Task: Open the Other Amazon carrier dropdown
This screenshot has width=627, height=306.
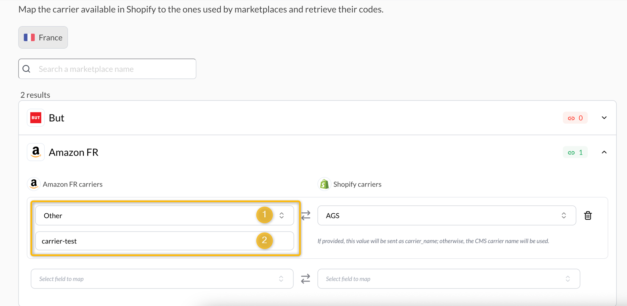Action: [x=164, y=215]
